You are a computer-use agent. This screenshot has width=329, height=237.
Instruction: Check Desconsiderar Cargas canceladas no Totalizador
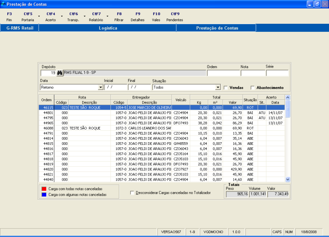tap(132, 193)
